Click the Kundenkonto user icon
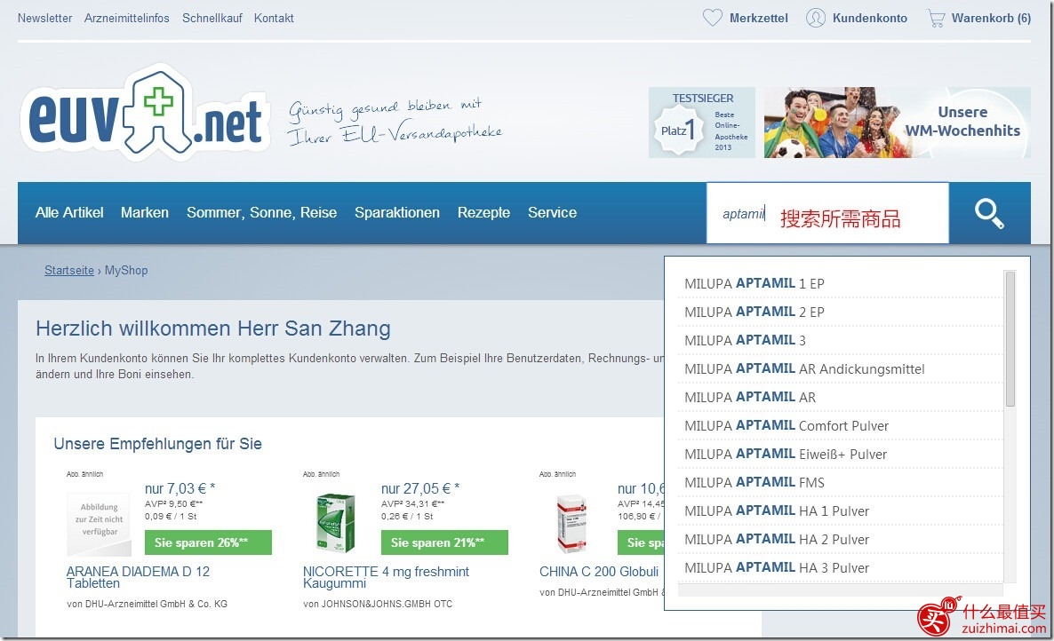 click(x=815, y=18)
